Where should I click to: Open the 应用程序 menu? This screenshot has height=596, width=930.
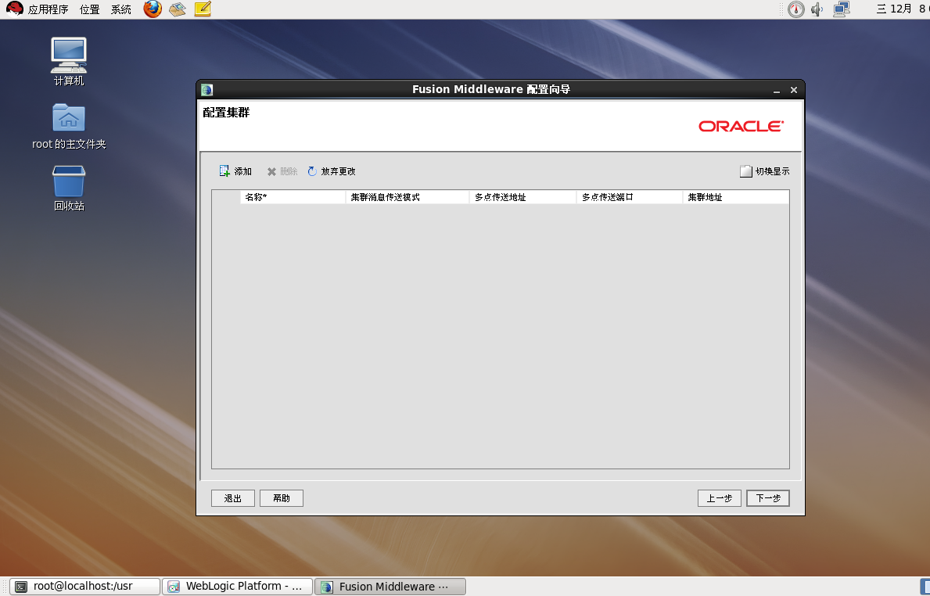[x=48, y=9]
